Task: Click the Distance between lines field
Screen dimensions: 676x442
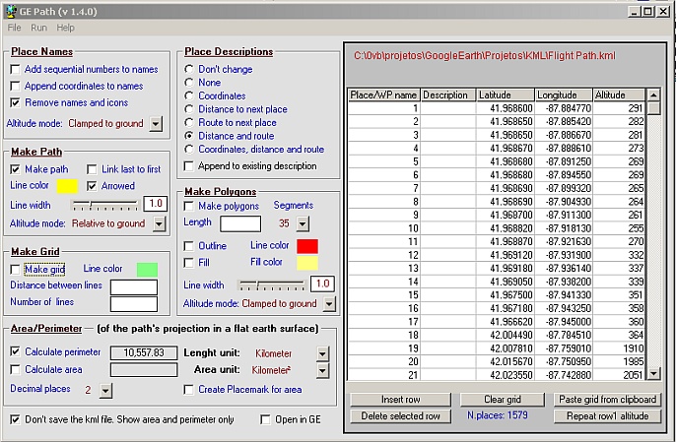Action: pos(134,287)
